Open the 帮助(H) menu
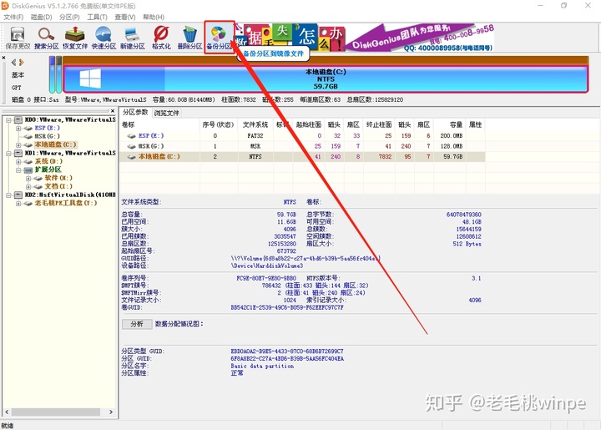This screenshot has height=430, width=601. [x=154, y=17]
